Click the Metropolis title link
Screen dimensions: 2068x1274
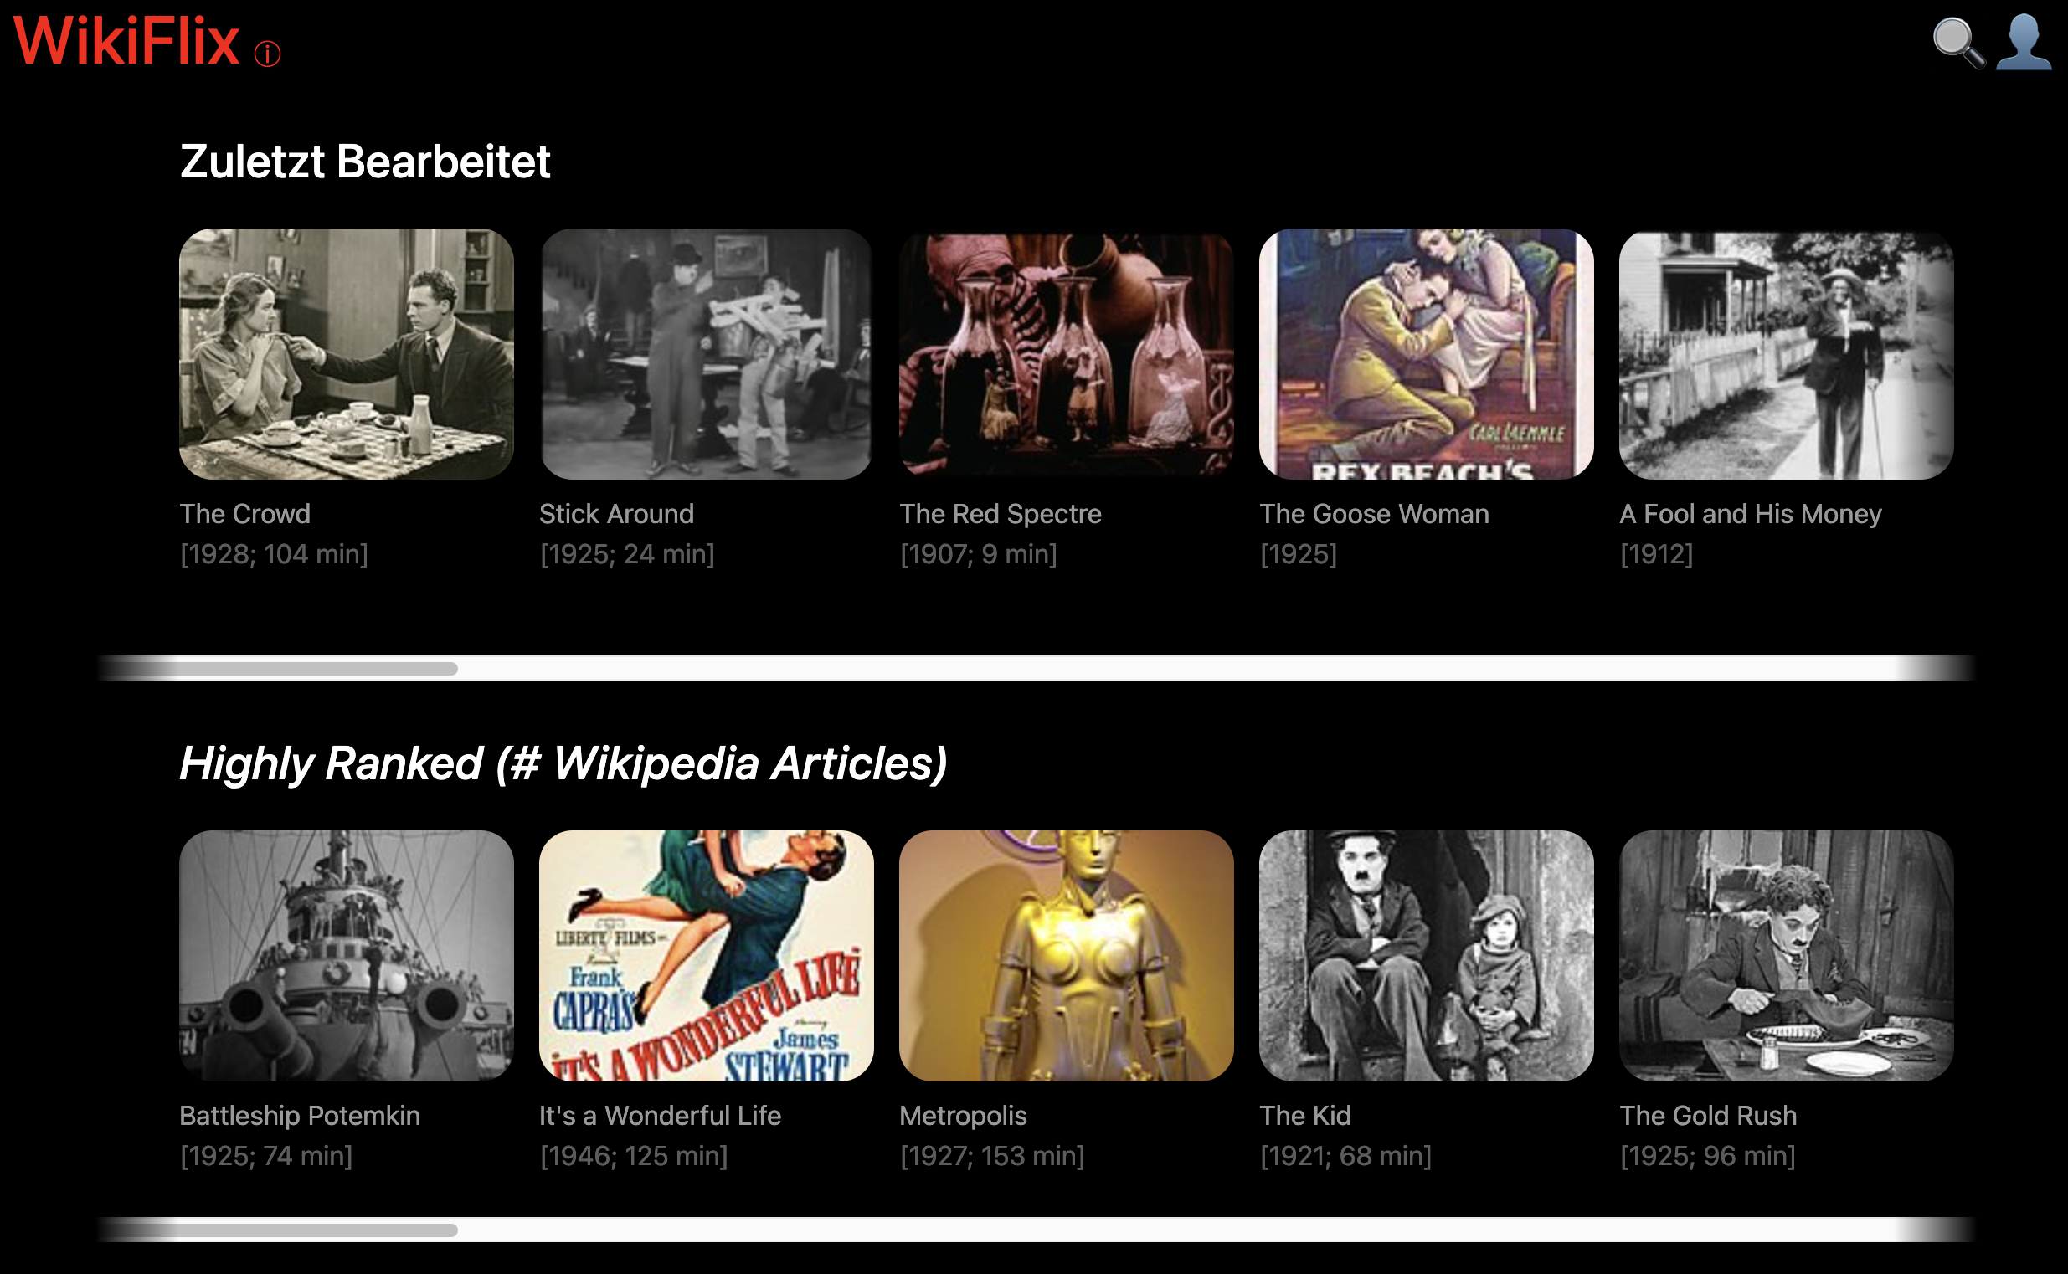tap(963, 1116)
